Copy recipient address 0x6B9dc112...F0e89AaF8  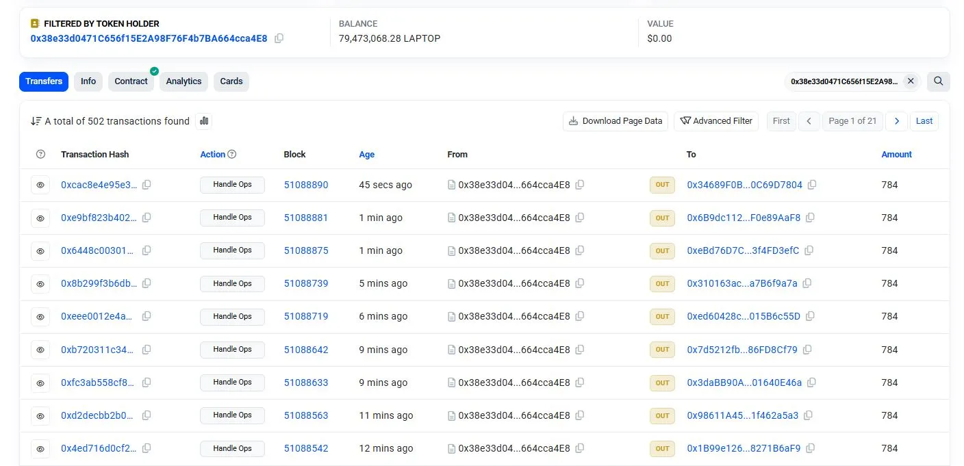click(810, 218)
